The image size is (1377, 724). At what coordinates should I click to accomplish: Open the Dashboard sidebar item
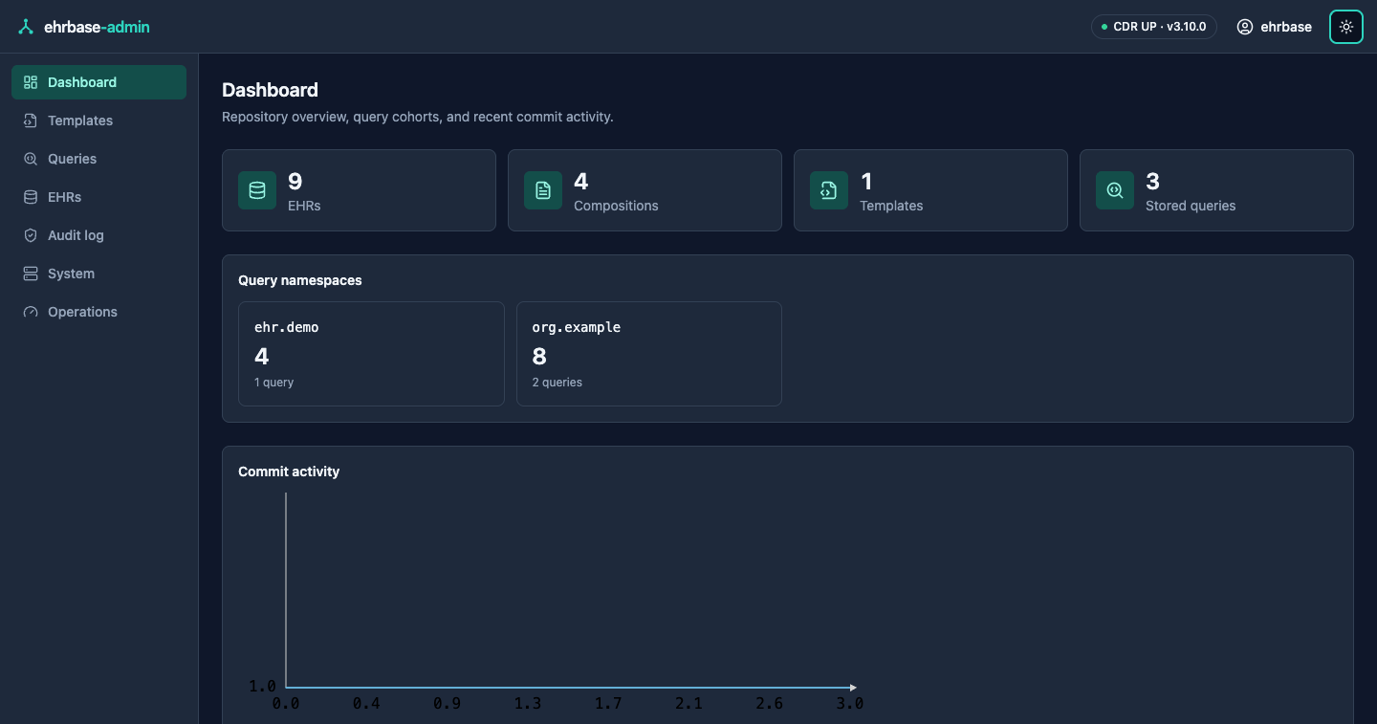(98, 82)
